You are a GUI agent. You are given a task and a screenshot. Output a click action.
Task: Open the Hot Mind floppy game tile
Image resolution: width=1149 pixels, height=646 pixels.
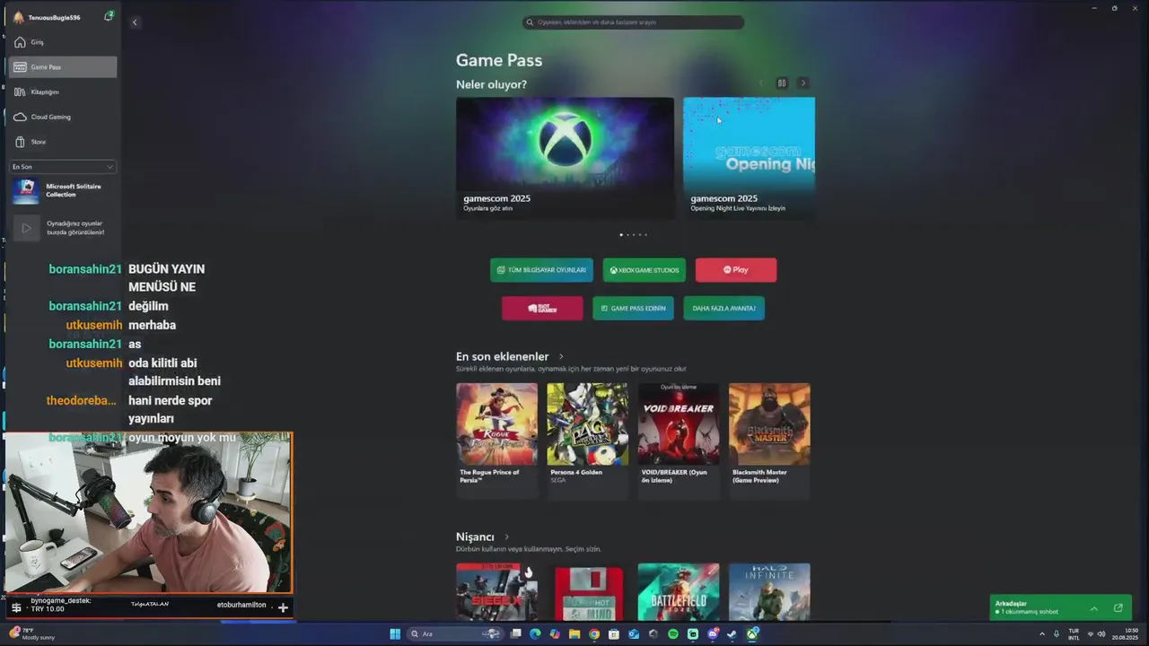click(x=587, y=592)
